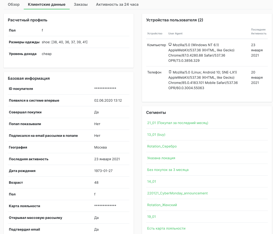Open Без покупок за 3 месяца segment
273x234 pixels.
(168, 170)
